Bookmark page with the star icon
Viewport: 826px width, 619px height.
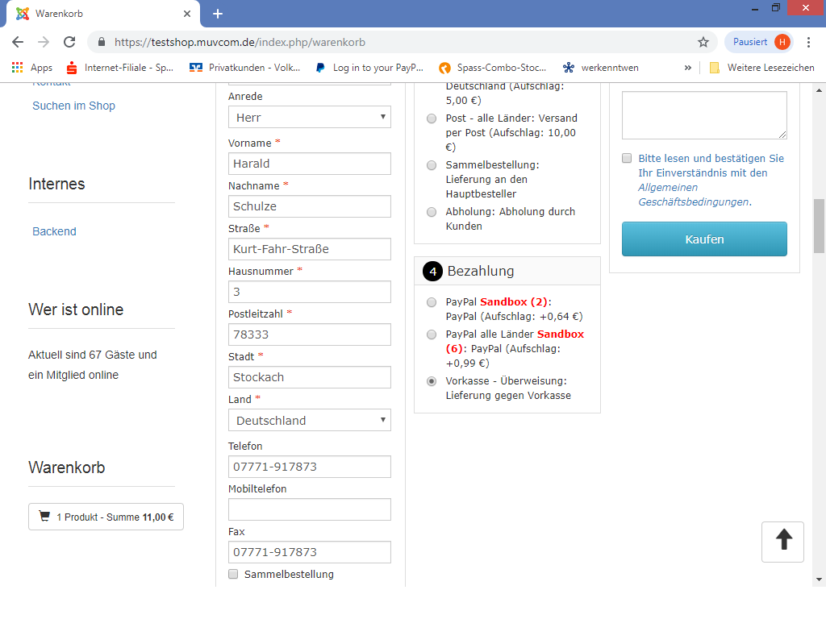(703, 42)
